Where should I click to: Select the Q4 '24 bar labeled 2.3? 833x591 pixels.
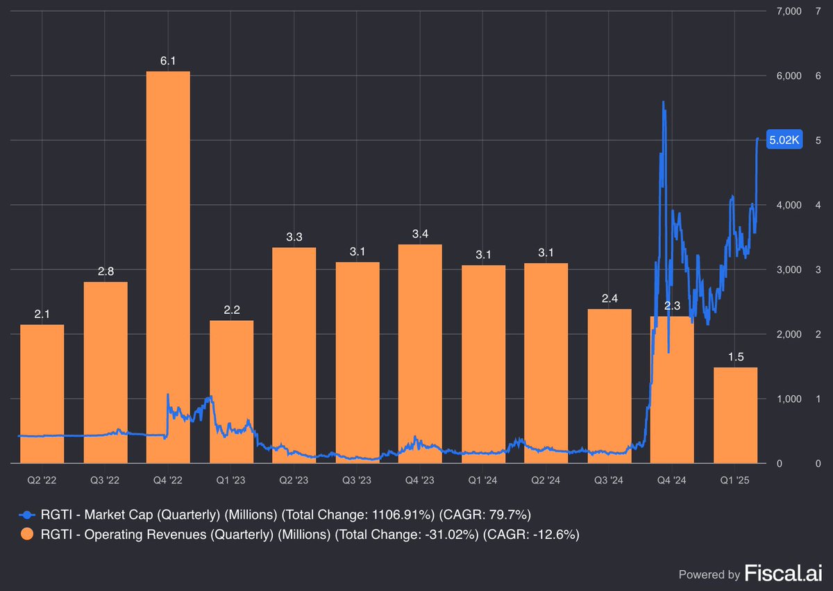[x=672, y=390]
